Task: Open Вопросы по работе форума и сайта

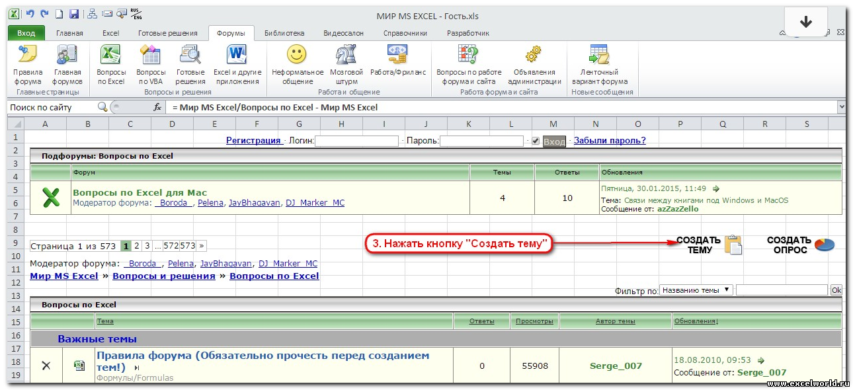Action: tap(469, 65)
